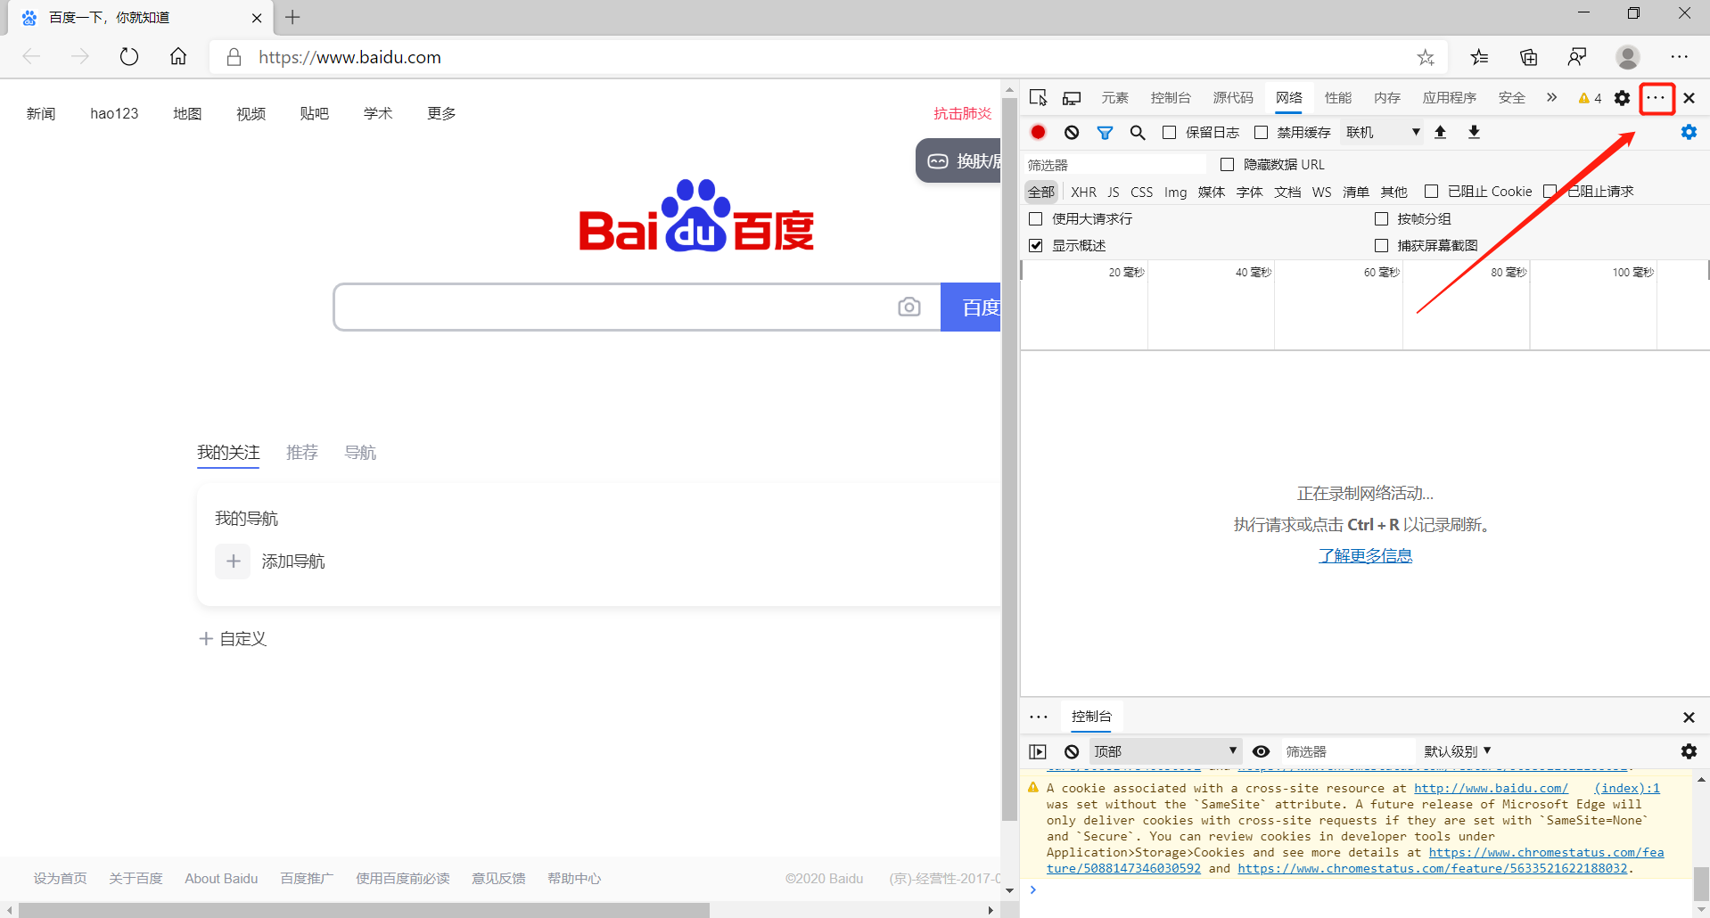Screen dimensions: 1710x918
Task: Switch to 性能 DevTools tab
Action: (1338, 98)
